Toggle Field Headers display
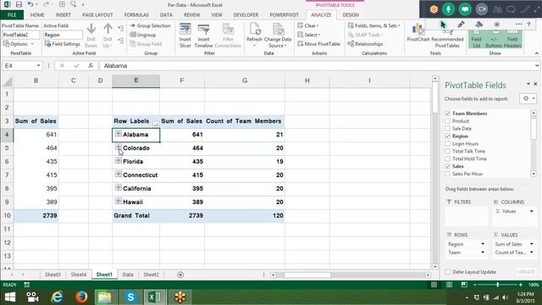 tap(512, 39)
